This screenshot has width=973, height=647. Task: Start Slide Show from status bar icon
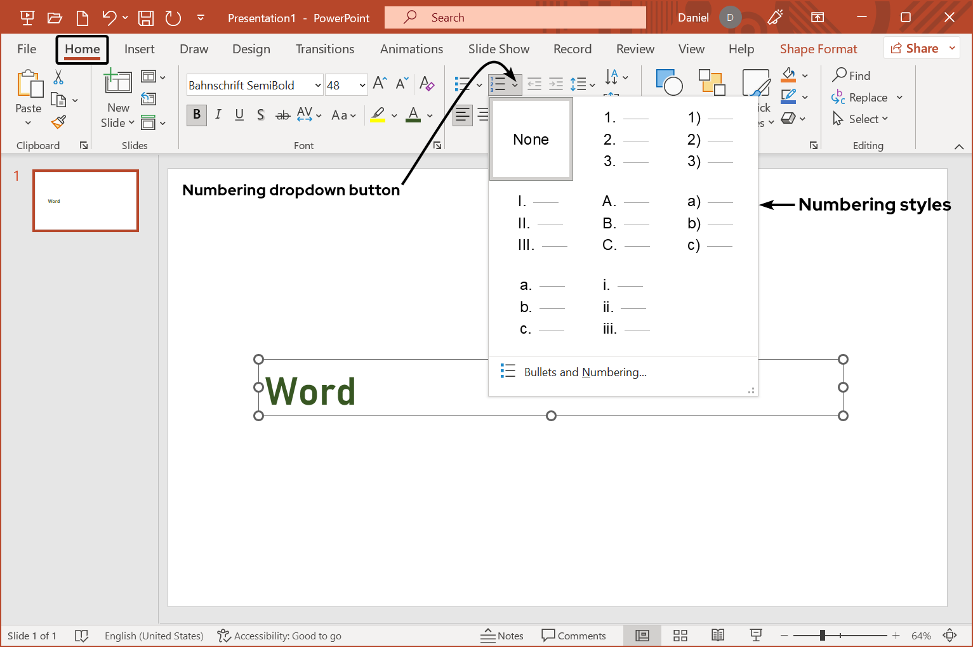click(x=755, y=636)
